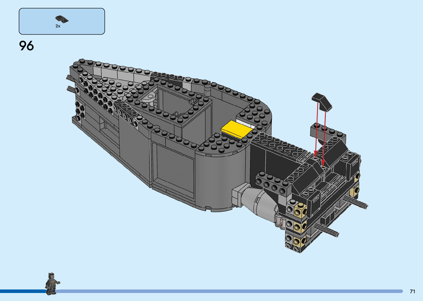Select the floating black slope above the arrows

tap(322, 101)
